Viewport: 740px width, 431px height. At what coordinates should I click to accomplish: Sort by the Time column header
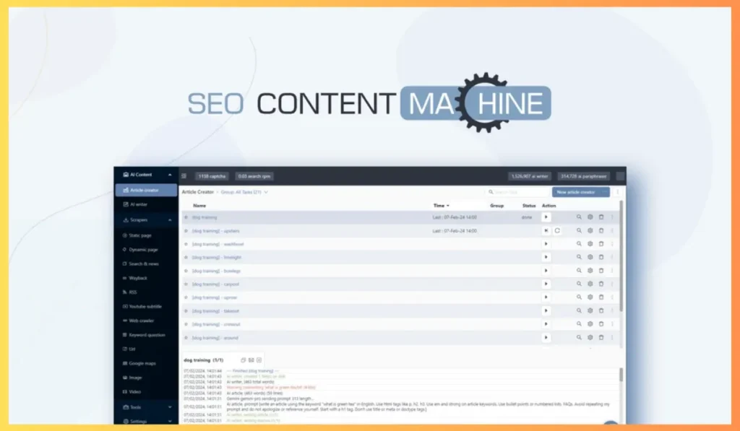[442, 206]
